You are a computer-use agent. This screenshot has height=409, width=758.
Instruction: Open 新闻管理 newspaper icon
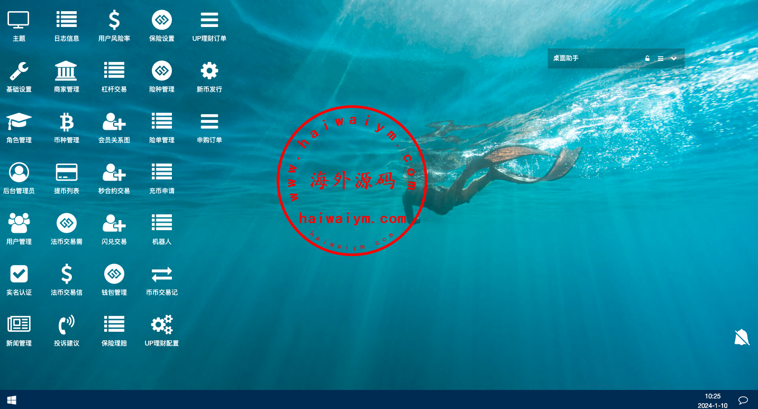pyautogui.click(x=19, y=325)
